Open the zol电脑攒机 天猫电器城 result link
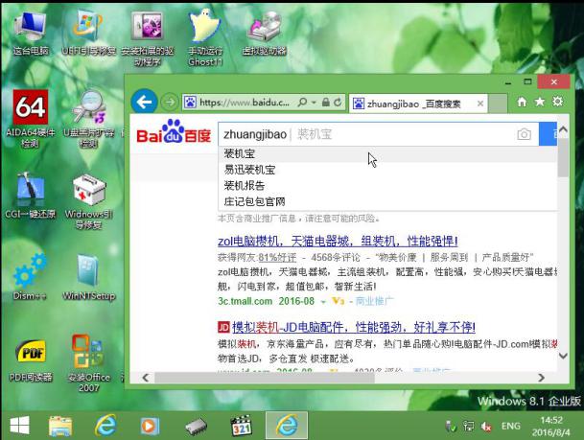The width and height of the screenshot is (584, 440). pos(338,242)
